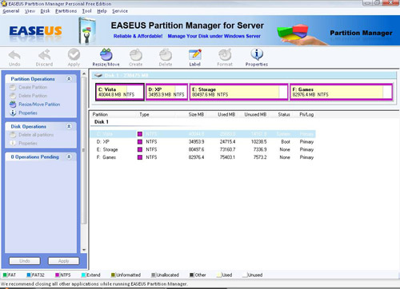The image size is (400, 289).
Task: Click the NTFS legend swatch in status bar
Action: (57, 275)
